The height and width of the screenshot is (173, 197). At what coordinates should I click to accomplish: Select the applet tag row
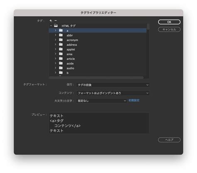coord(98,49)
